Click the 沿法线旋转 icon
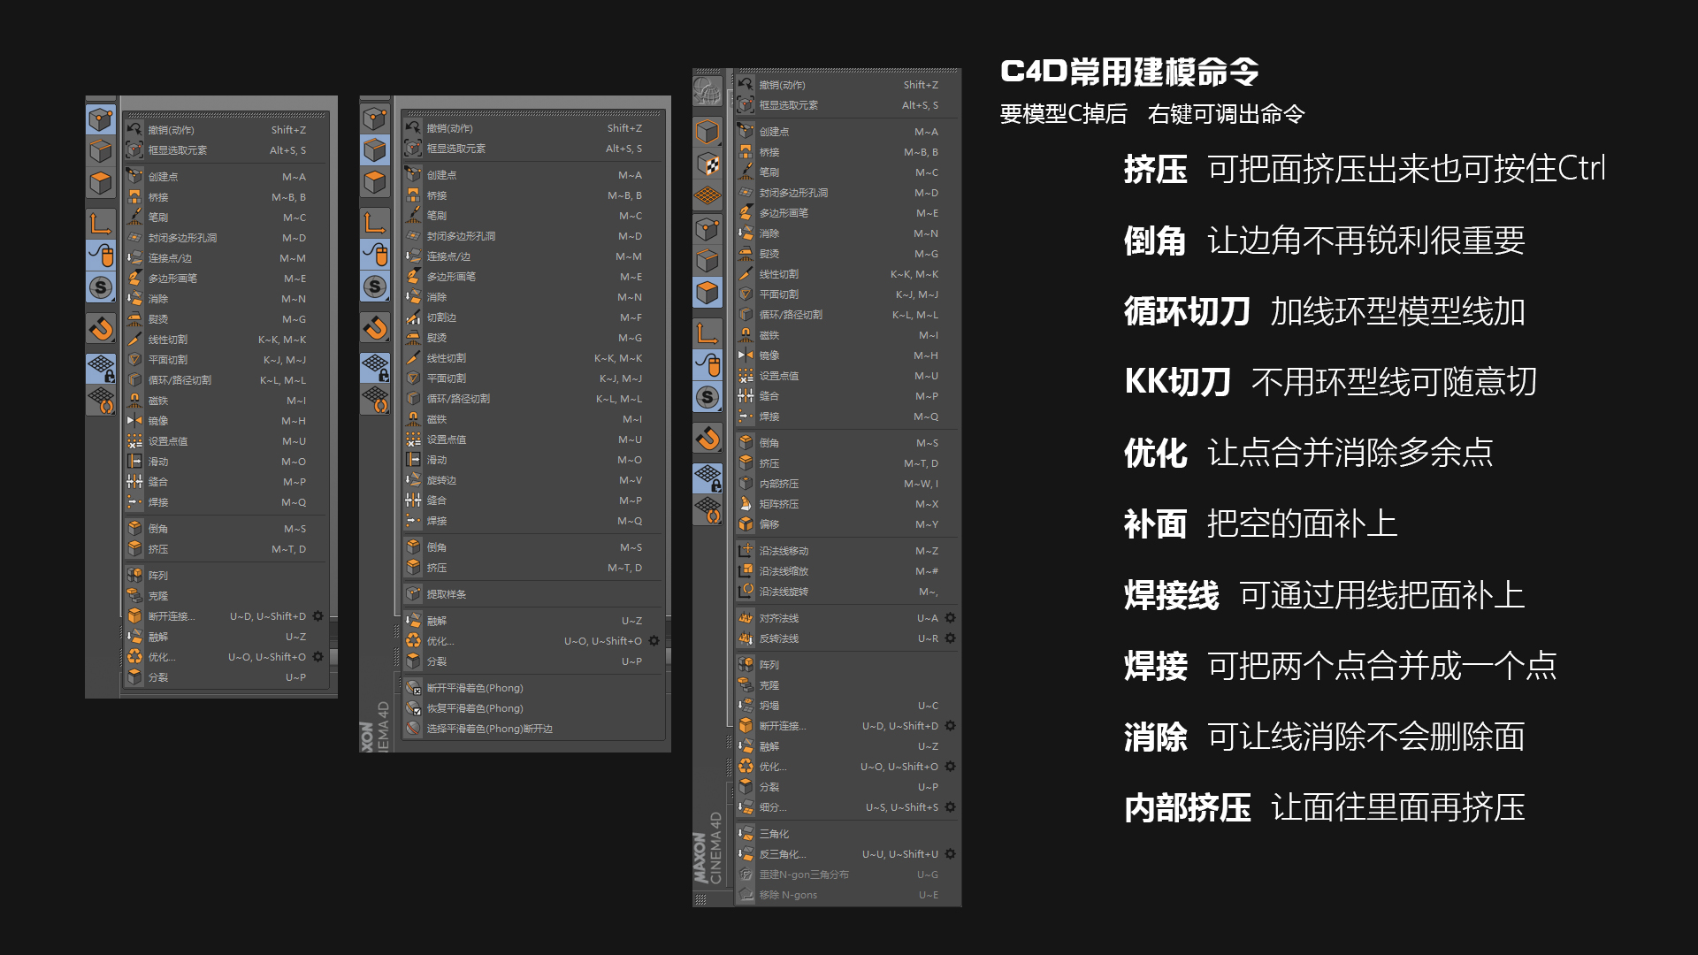This screenshot has height=955, width=1698. click(746, 592)
